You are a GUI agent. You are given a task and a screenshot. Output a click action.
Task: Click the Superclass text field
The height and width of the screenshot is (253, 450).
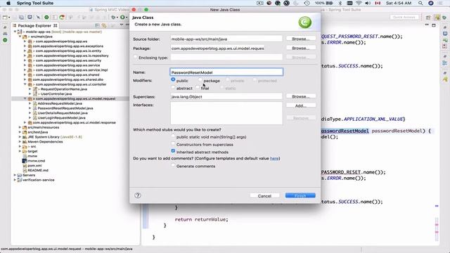[226, 97]
